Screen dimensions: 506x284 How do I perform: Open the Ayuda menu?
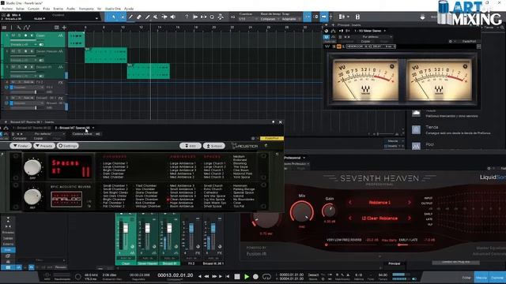[129, 9]
